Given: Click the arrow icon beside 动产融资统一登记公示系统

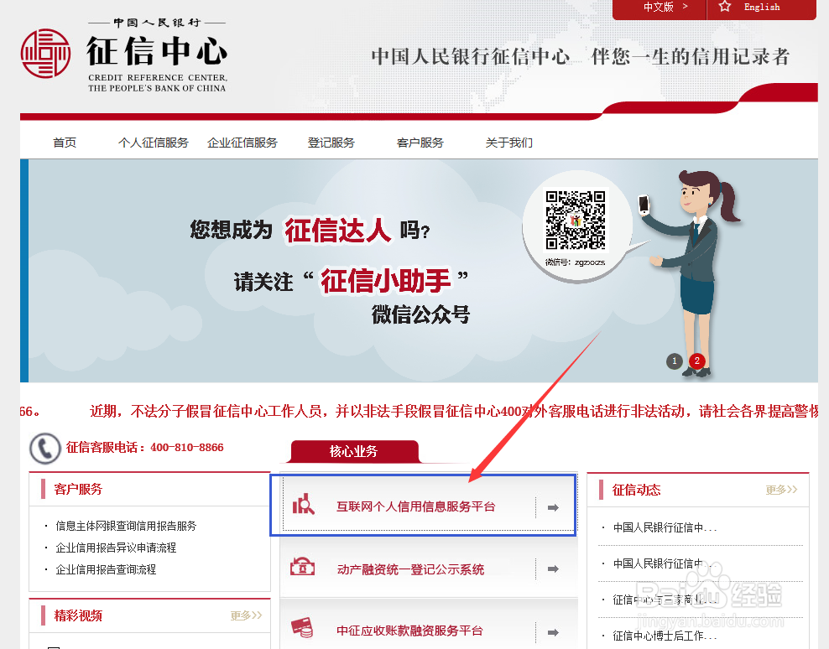Looking at the screenshot, I should [553, 569].
